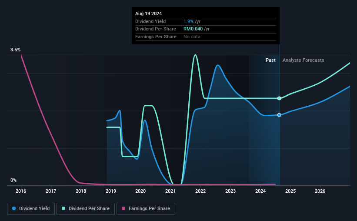Click the Dividend Per Share row label in tooltip
This screenshot has height=221, width=357.
pyautogui.click(x=156, y=29)
